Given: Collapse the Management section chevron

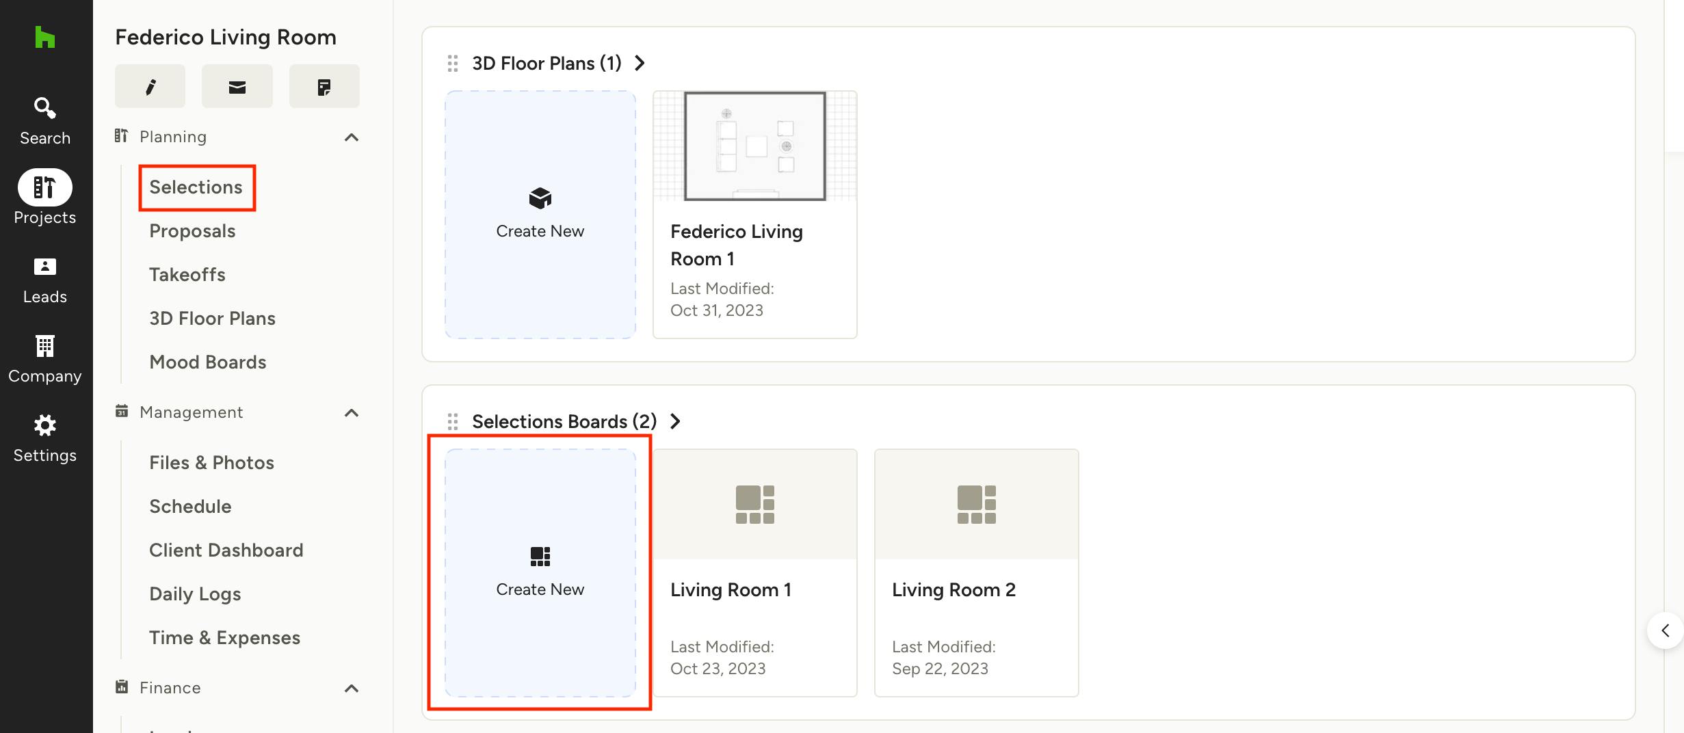Looking at the screenshot, I should (352, 413).
